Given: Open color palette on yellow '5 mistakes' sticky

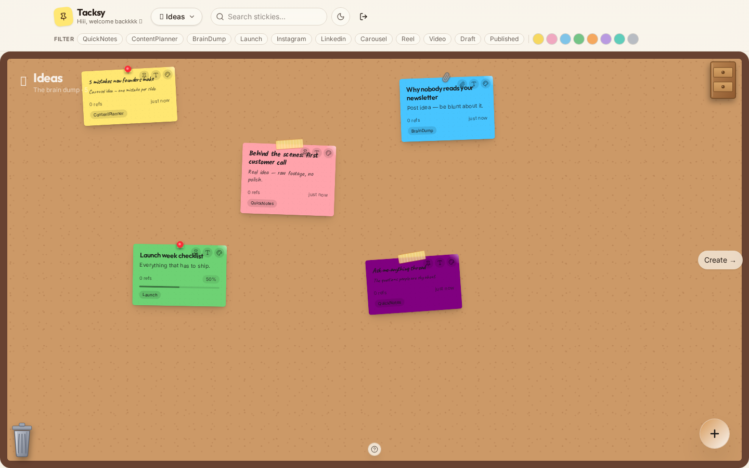Looking at the screenshot, I should click(x=167, y=74).
